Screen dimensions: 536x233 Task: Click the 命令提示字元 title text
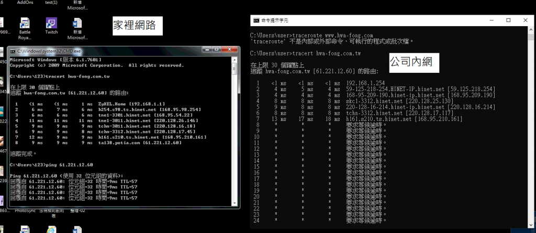pyautogui.click(x=275, y=20)
